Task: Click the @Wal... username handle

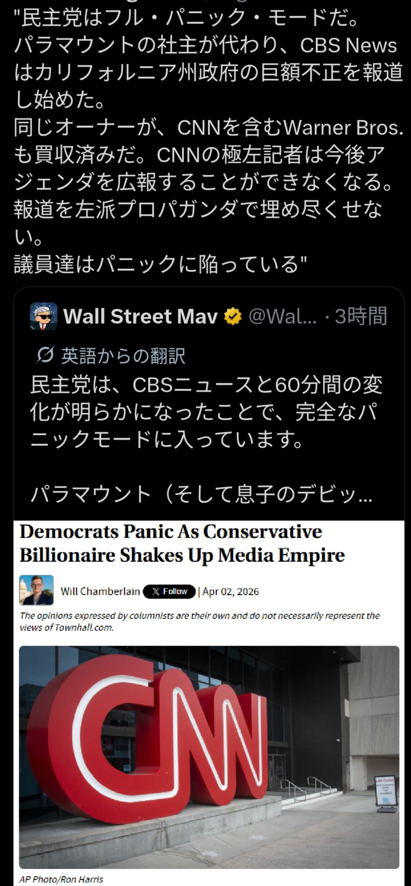Action: 283,316
